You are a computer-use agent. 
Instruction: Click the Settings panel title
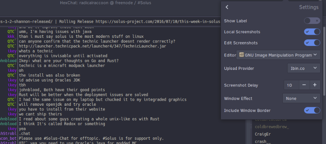pos(309,7)
